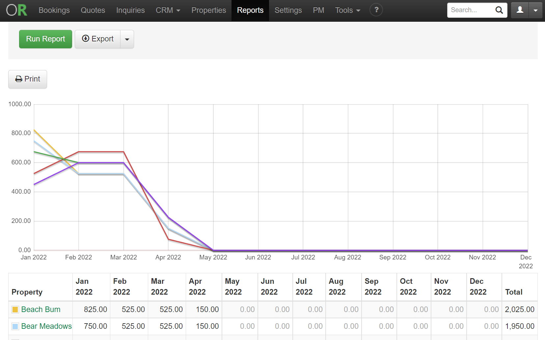Open the Properties menu item
The height and width of the screenshot is (340, 545).
click(x=208, y=10)
